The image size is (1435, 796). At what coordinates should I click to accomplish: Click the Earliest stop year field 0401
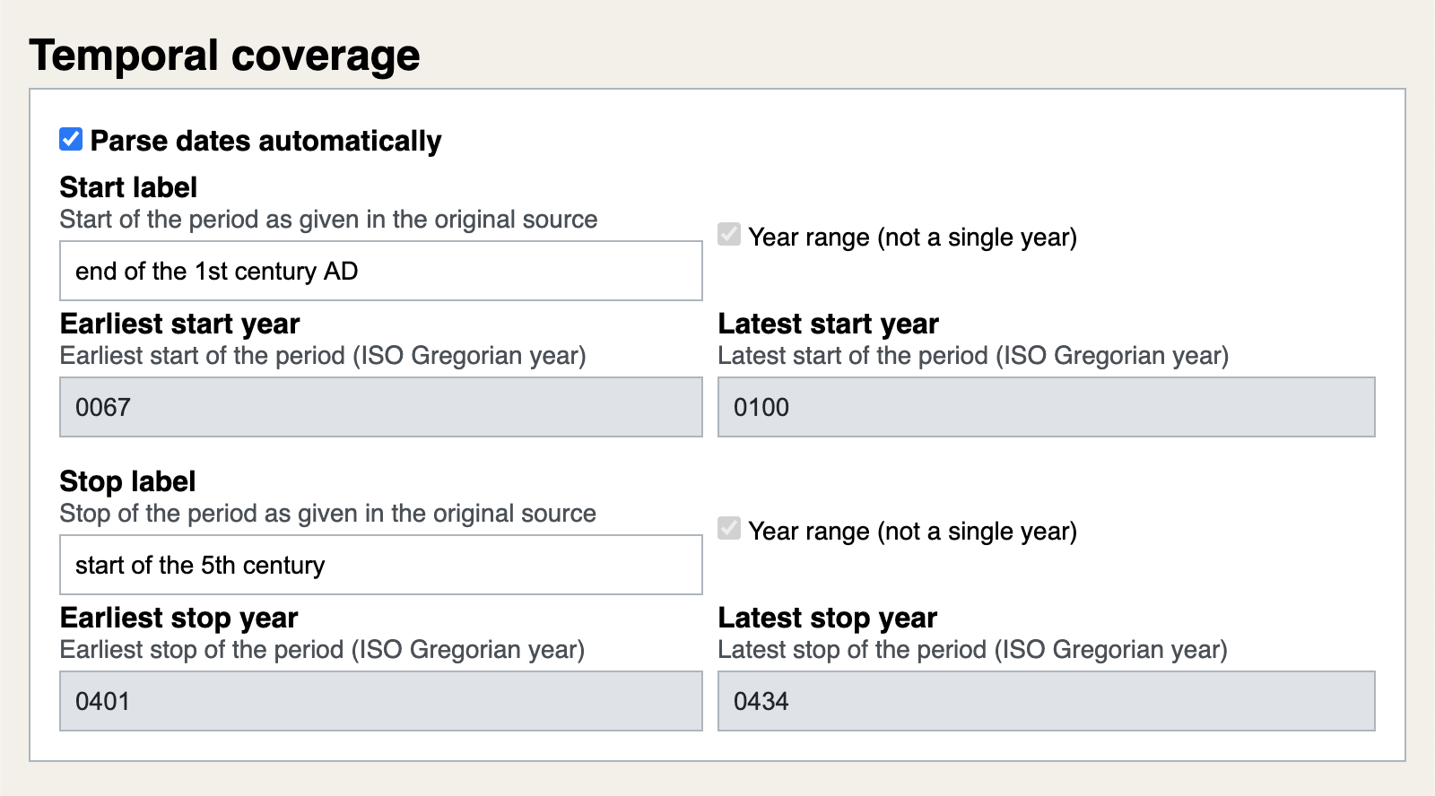[x=381, y=701]
